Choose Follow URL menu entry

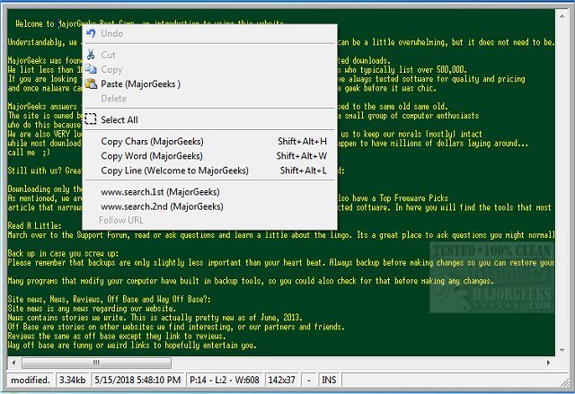(121, 220)
